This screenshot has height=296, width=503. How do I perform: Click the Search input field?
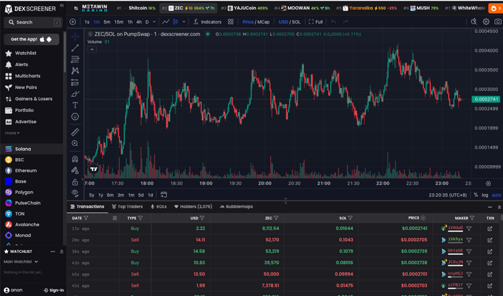(33, 22)
